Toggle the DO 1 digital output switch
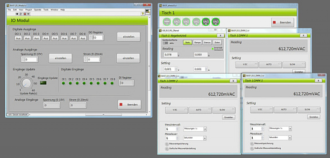 coord(18,38)
